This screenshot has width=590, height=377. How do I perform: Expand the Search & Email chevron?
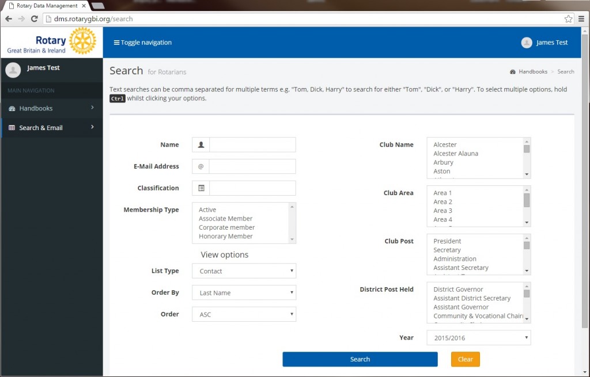pos(92,127)
